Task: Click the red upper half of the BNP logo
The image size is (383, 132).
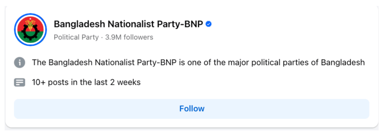Action: point(23,25)
